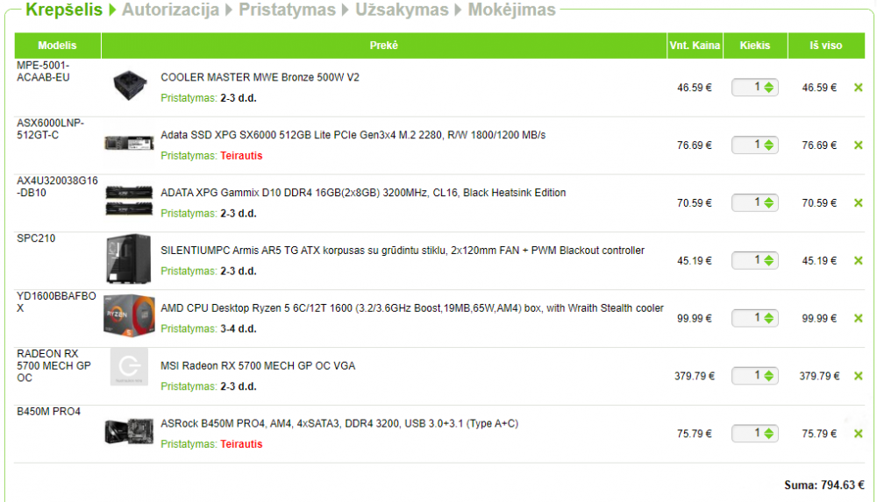Viewport: 877px width, 502px height.
Task: Click the Iš viso column header
Action: 826,46
